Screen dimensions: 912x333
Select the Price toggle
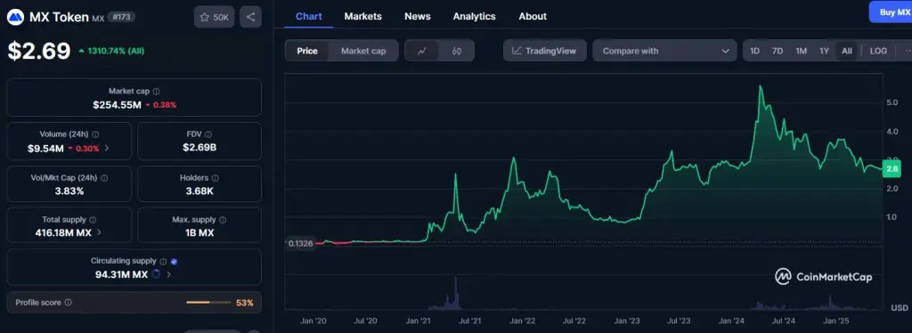click(307, 51)
